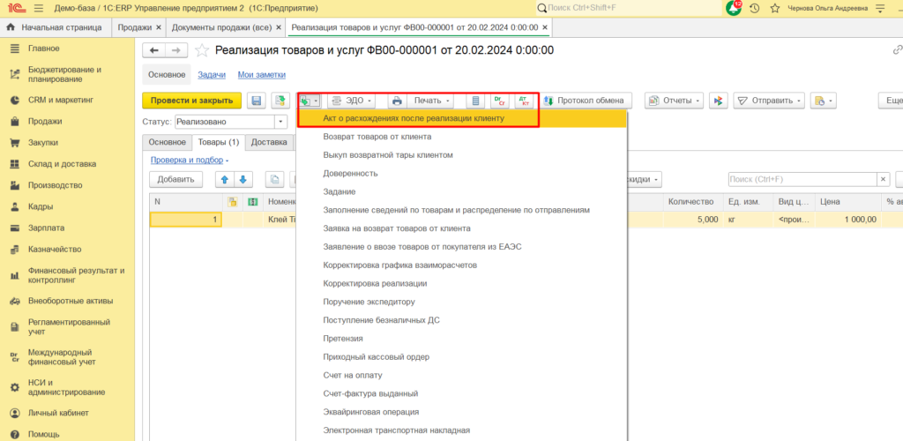
Task: Open the Печать dropdown
Action: tap(430, 101)
